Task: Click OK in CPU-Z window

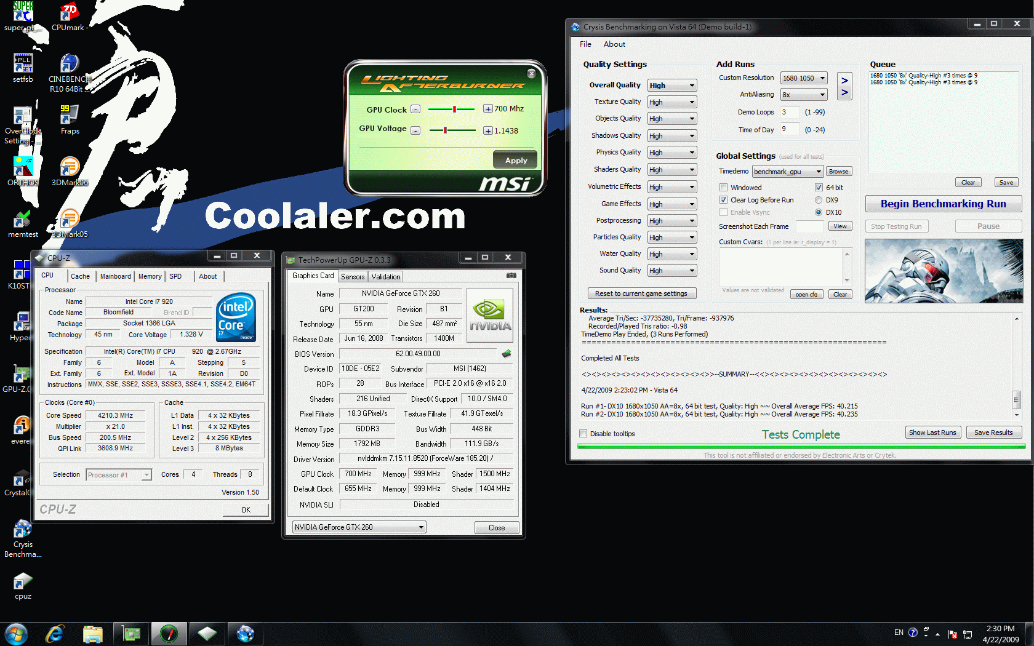Action: [246, 510]
